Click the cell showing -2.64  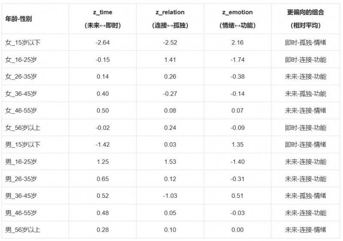[102, 42]
